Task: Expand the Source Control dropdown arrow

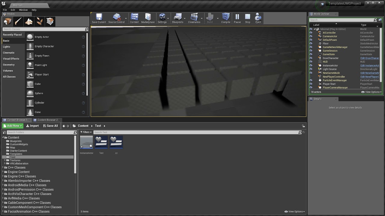Action: [x=126, y=18]
